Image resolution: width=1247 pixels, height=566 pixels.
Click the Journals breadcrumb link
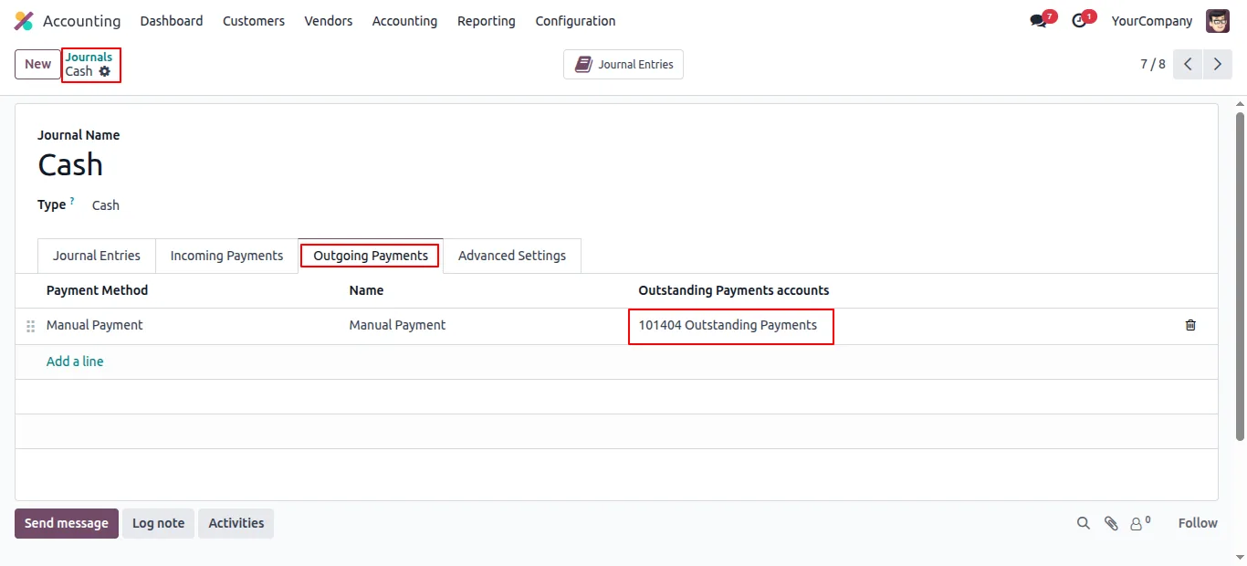tap(89, 57)
